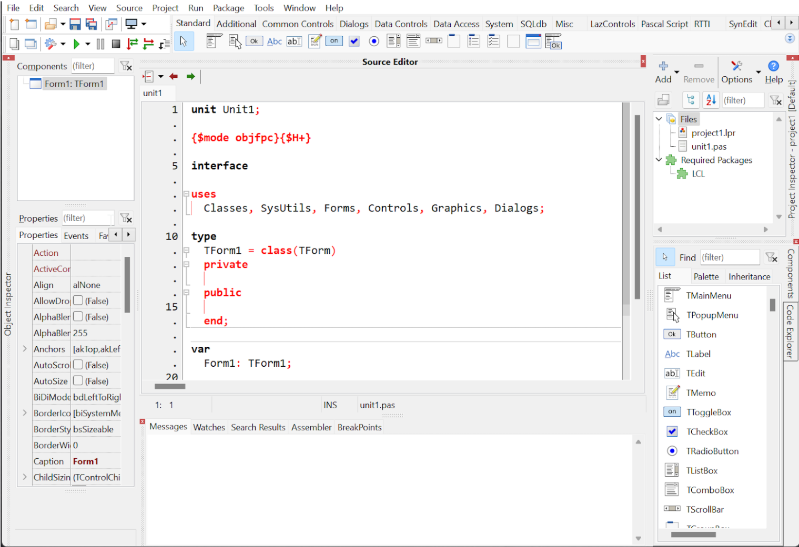The height and width of the screenshot is (547, 799).
Task: Toggle the AutoSize property checkbox
Action: 78,380
